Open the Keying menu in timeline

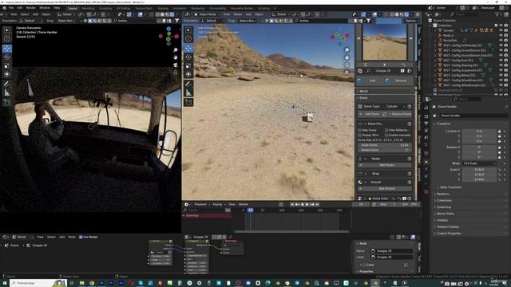pyautogui.click(x=217, y=204)
